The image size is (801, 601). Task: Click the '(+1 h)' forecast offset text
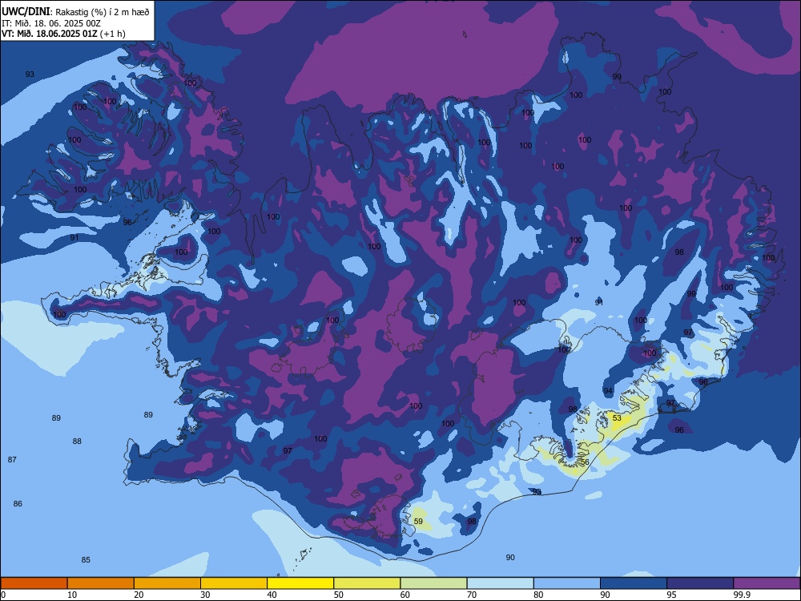tap(112, 34)
